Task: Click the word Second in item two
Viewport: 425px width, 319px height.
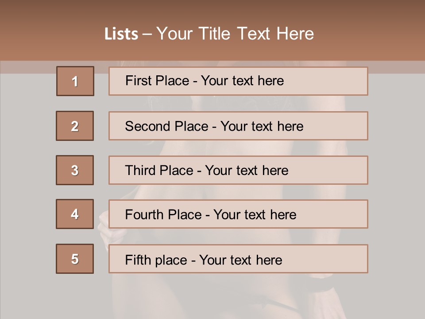Action: pyautogui.click(x=148, y=126)
